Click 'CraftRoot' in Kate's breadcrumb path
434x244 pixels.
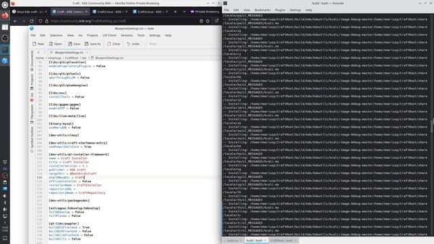72,58
